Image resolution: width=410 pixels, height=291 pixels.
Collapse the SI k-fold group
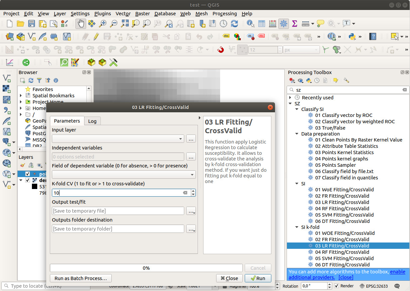[297, 227]
